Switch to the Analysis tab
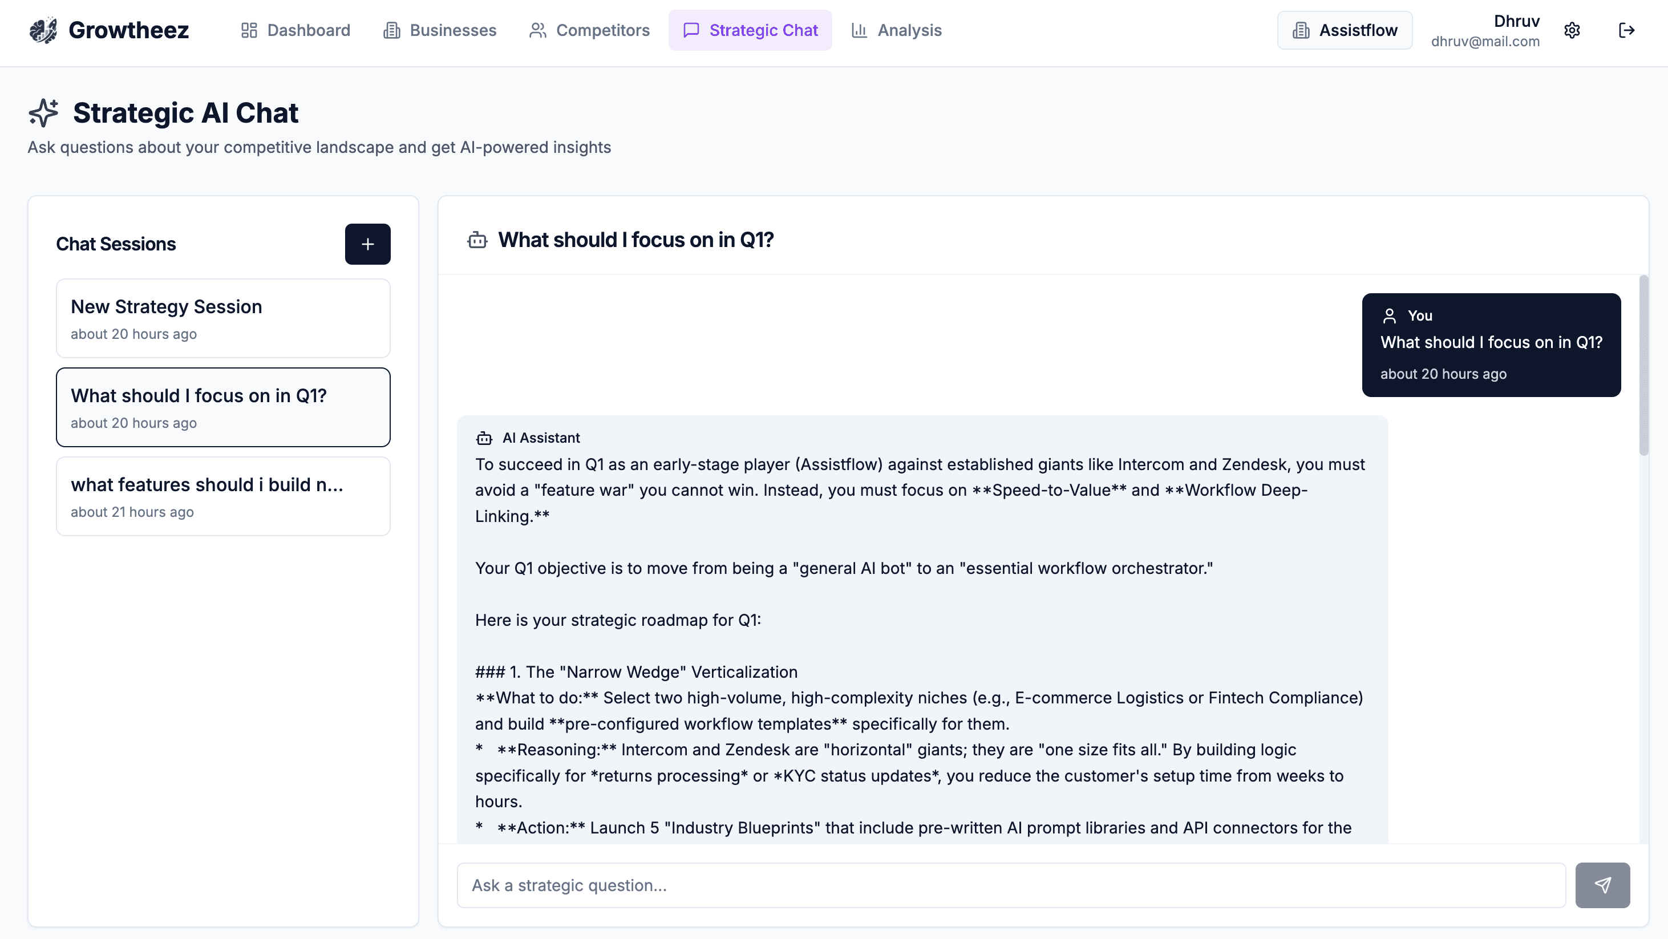Image resolution: width=1668 pixels, height=939 pixels. pos(896,30)
